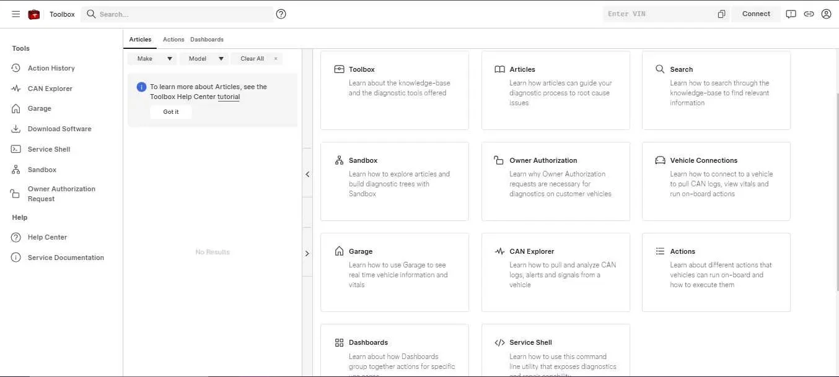Image resolution: width=839 pixels, height=377 pixels.
Task: Switch to the Dashboards tab
Action: pos(207,39)
